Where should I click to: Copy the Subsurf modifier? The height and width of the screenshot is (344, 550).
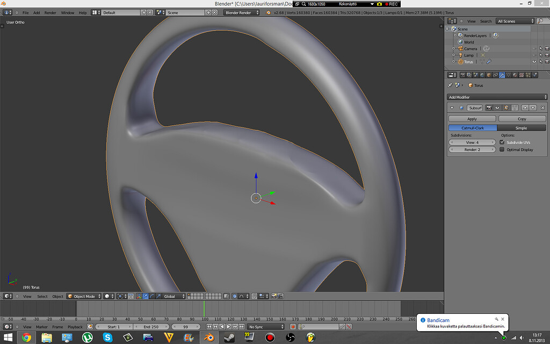(522, 119)
